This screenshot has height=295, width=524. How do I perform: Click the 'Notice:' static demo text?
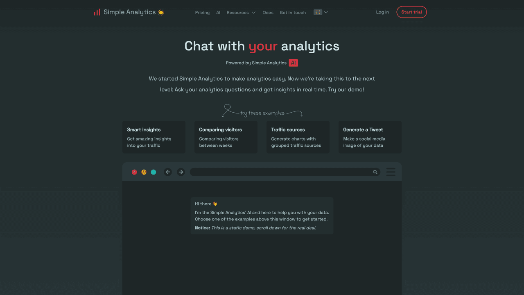255,228
